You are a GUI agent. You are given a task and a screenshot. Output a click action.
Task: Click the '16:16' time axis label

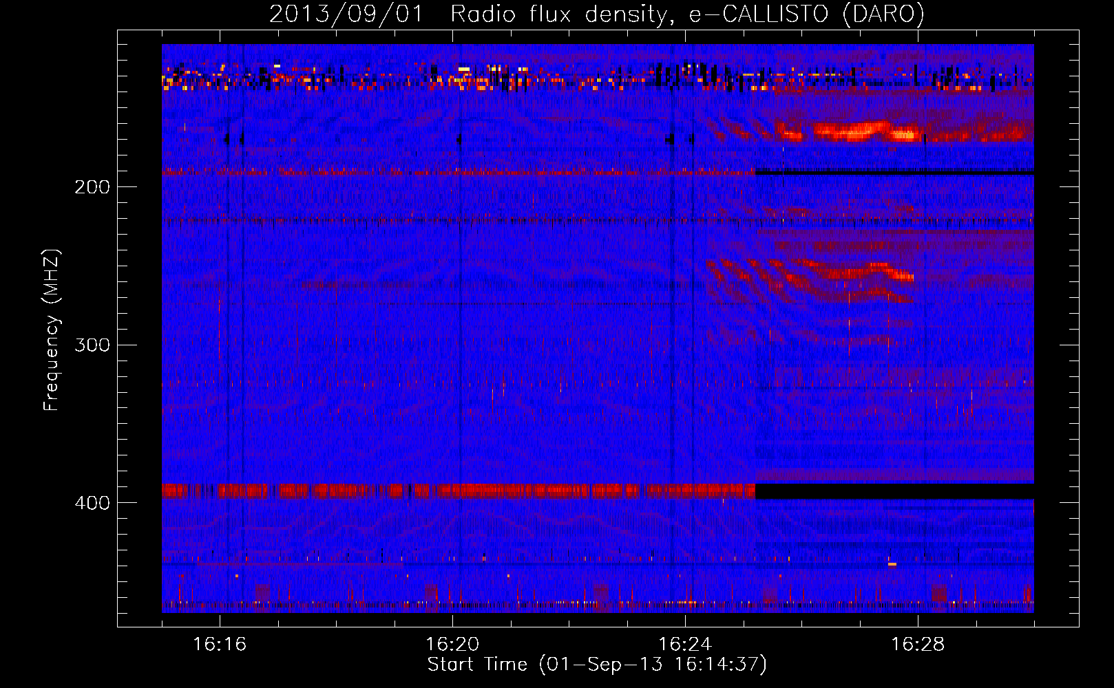click(x=220, y=644)
